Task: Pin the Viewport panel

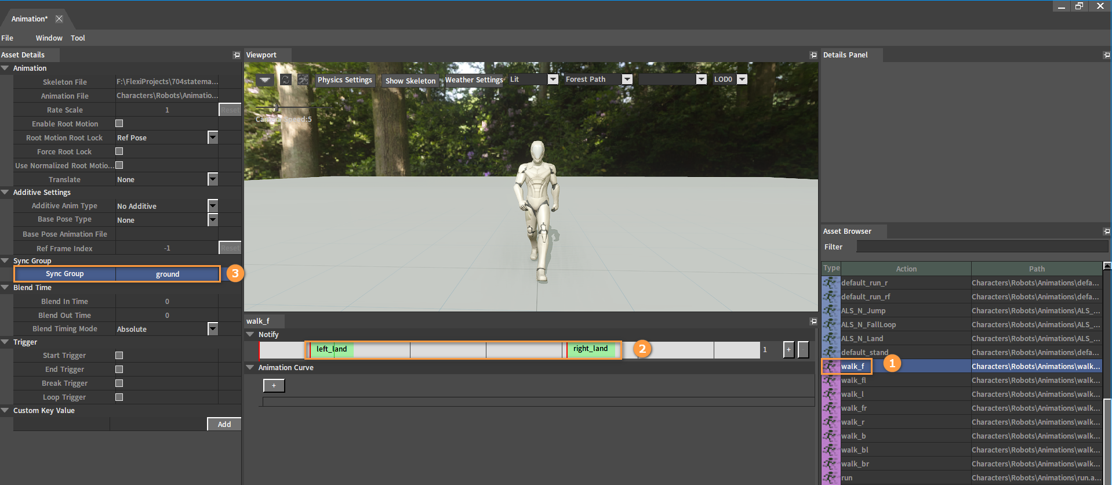Action: pos(813,55)
